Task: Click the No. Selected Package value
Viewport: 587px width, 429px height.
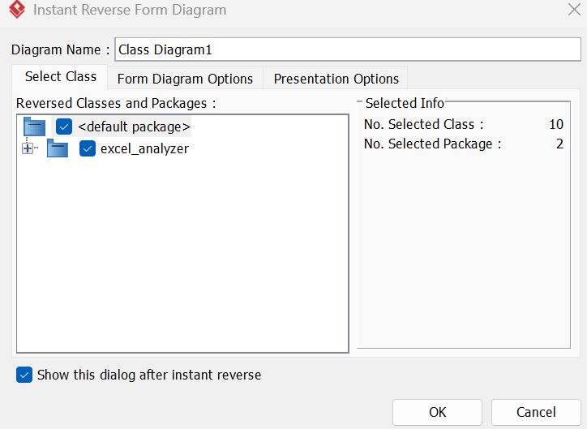Action: pyautogui.click(x=559, y=144)
